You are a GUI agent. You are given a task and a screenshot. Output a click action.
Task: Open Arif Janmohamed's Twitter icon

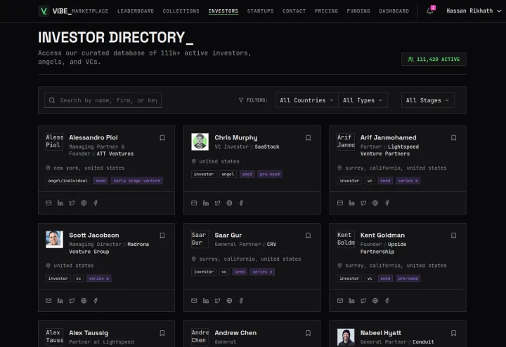(x=363, y=203)
